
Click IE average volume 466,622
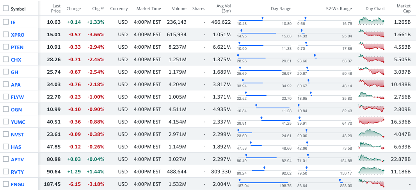[x=221, y=22]
